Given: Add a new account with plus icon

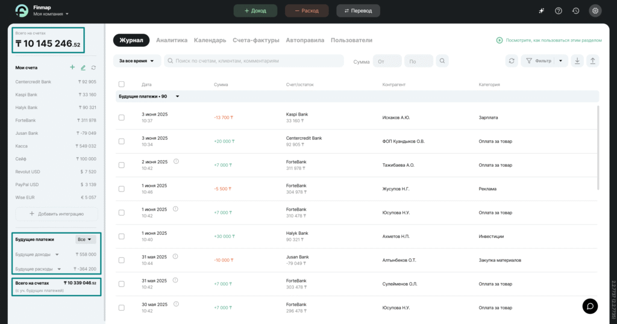Looking at the screenshot, I should pos(72,67).
